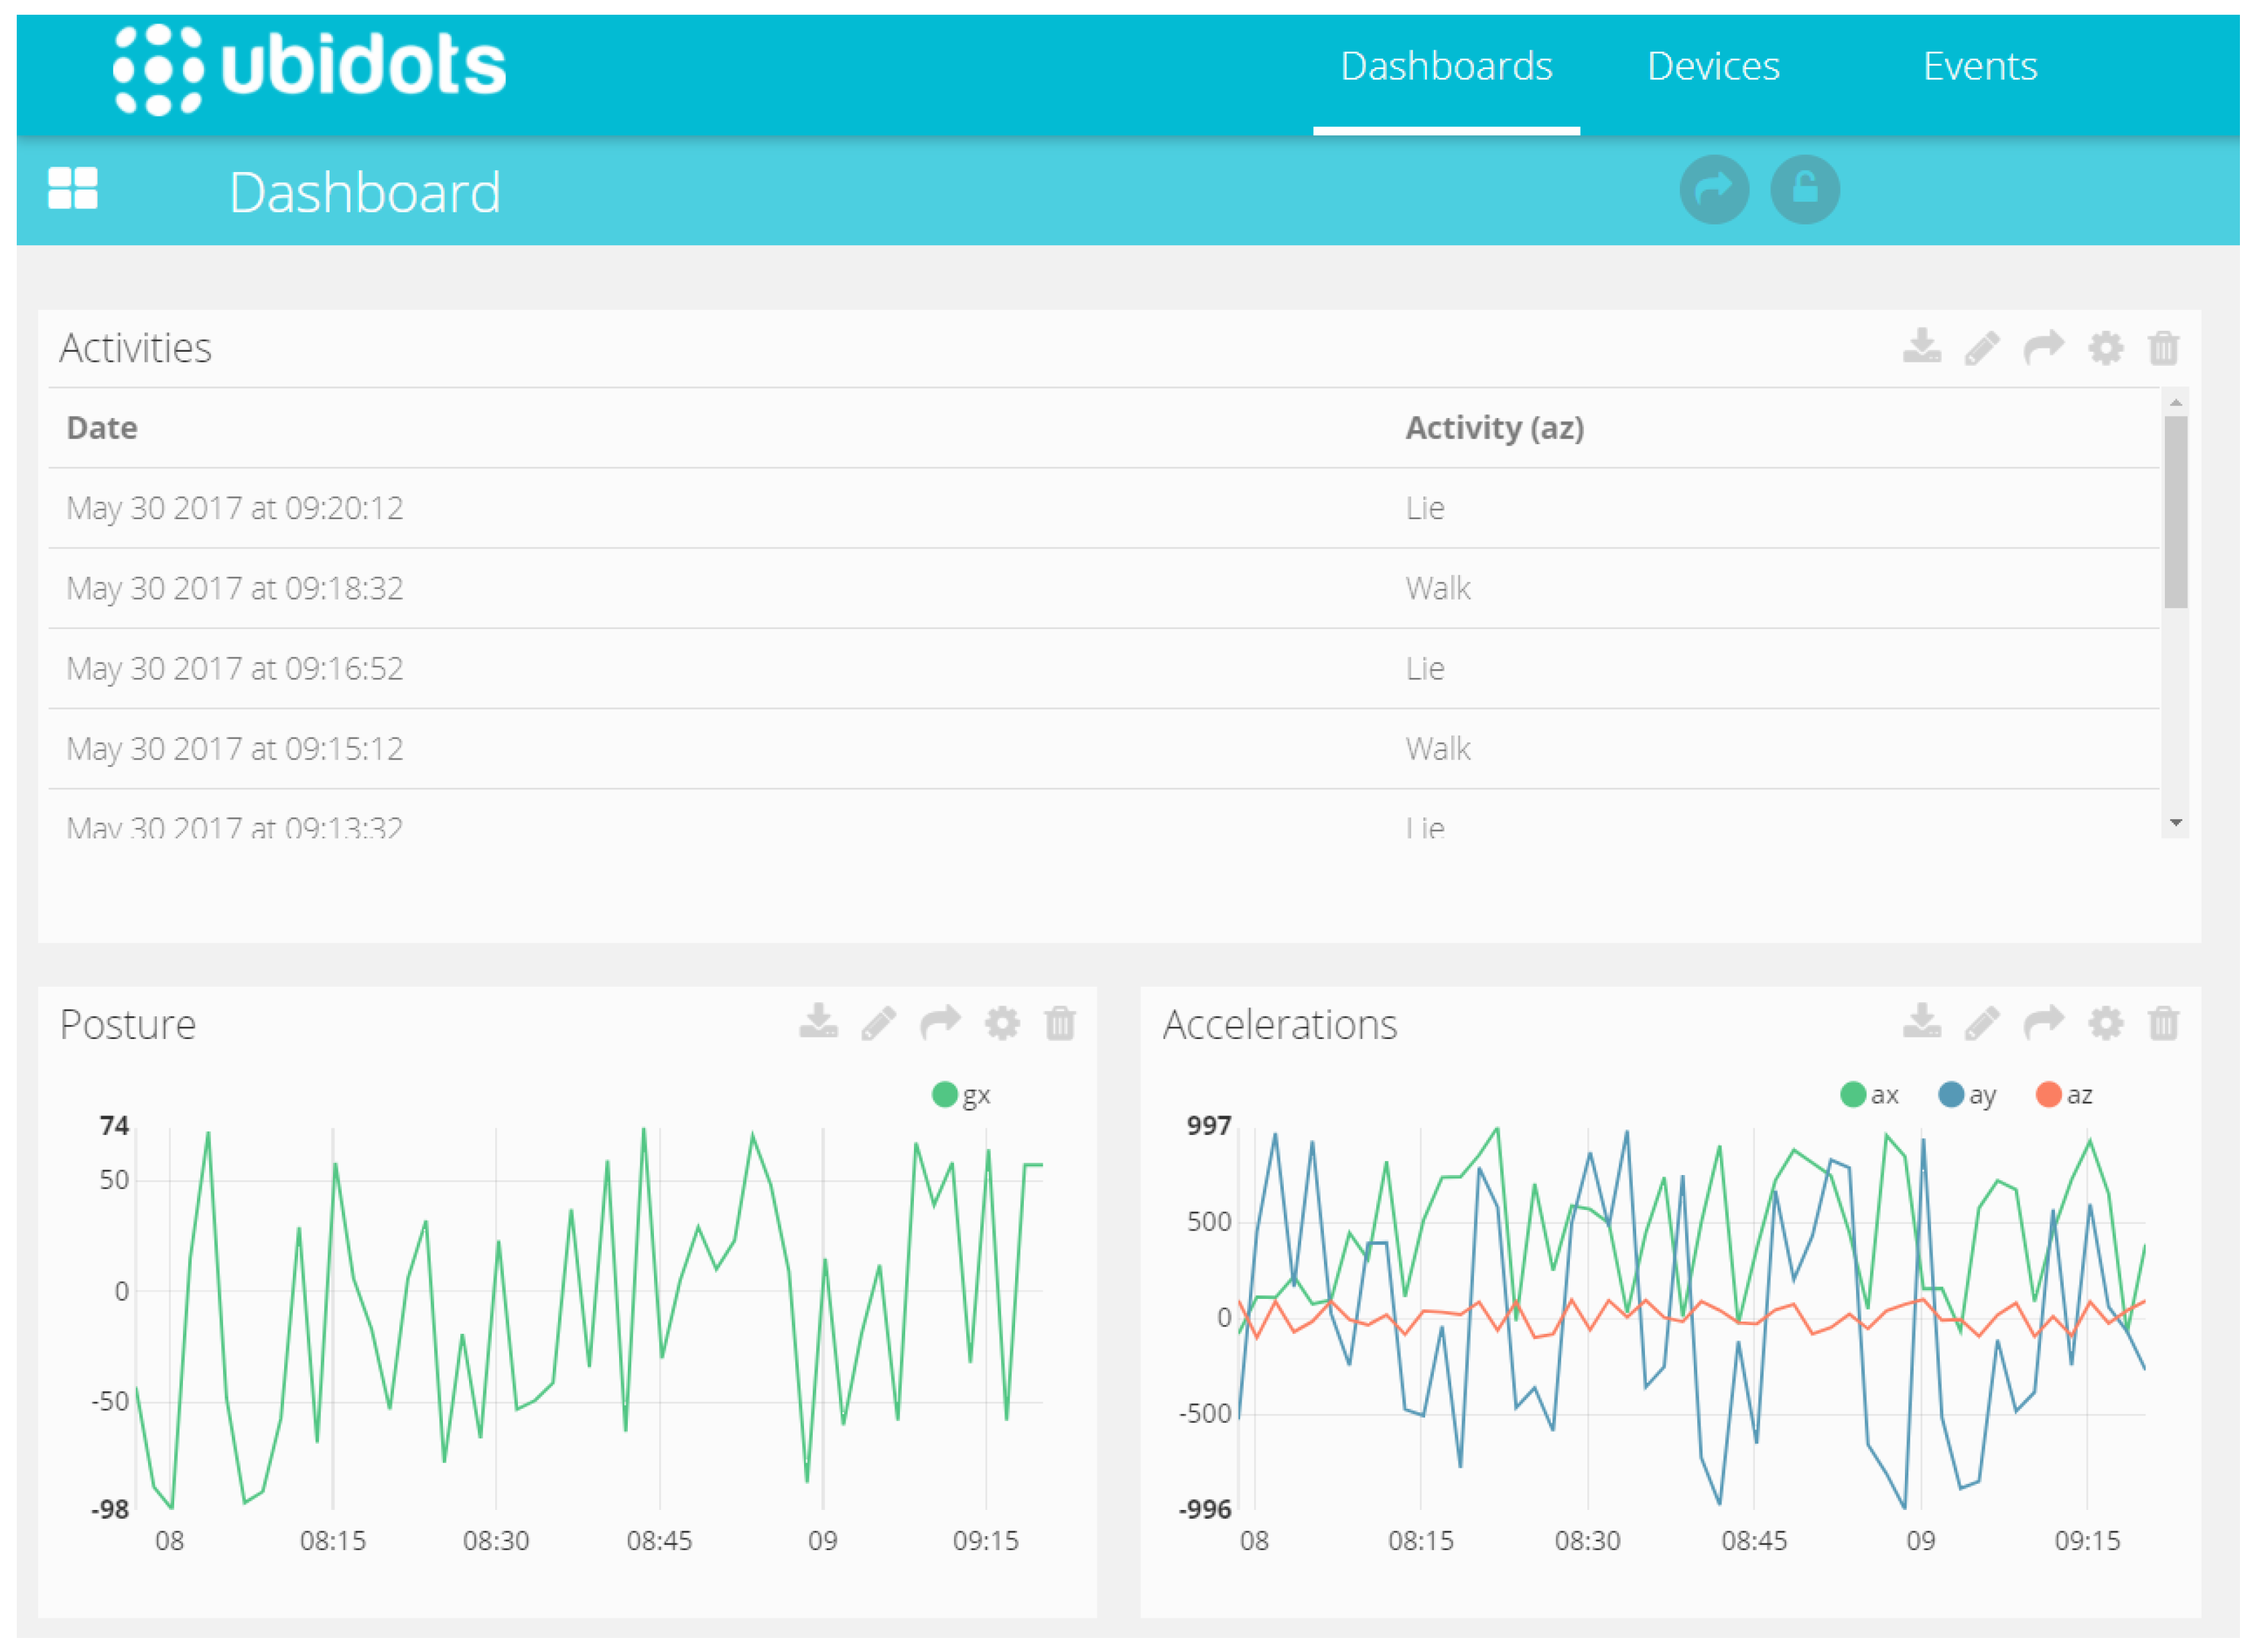2254x1652 pixels.
Task: Download the Posture widget data
Action: click(x=818, y=1022)
